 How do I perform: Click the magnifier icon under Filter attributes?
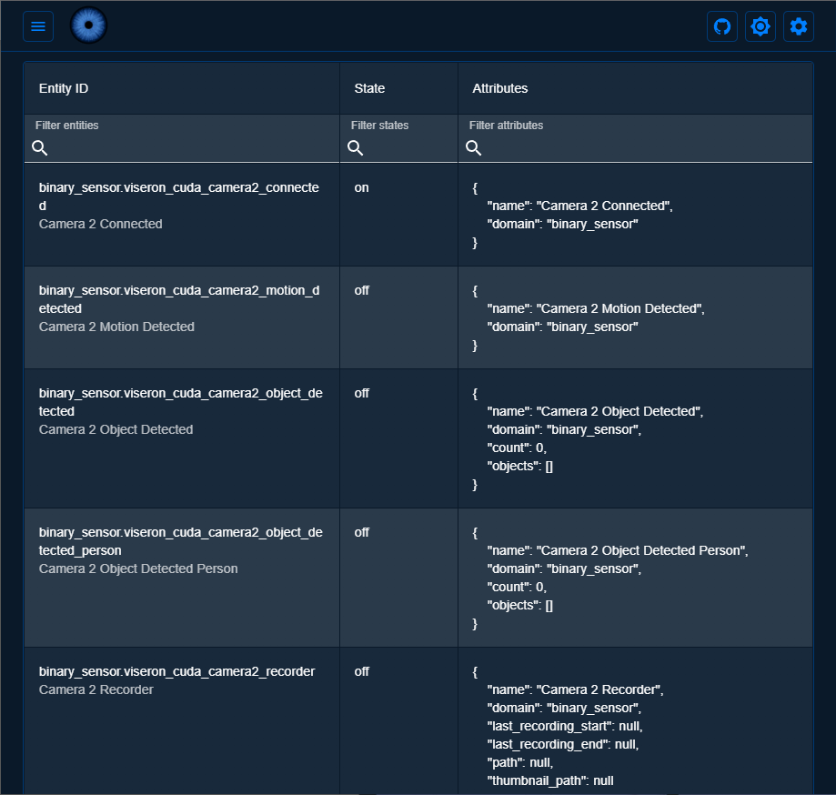474,147
